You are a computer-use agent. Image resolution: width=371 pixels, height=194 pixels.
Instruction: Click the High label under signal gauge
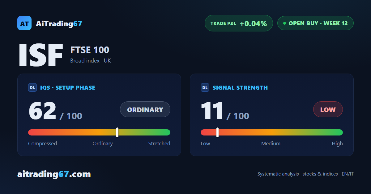coord(337,143)
